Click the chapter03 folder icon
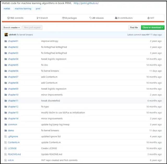The height and width of the screenshot is (164, 167). pyautogui.click(x=6, y=53)
